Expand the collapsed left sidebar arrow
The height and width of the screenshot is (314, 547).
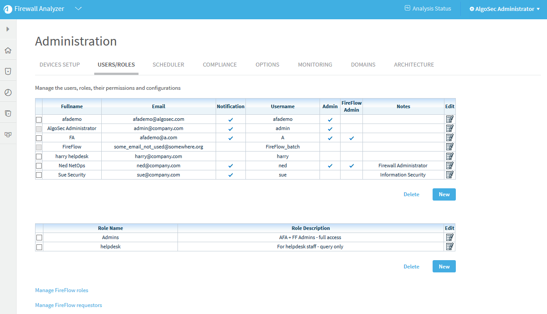(8, 29)
